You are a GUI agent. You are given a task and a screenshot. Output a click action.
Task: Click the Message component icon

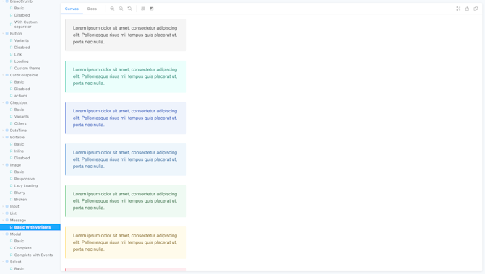pyautogui.click(x=7, y=221)
